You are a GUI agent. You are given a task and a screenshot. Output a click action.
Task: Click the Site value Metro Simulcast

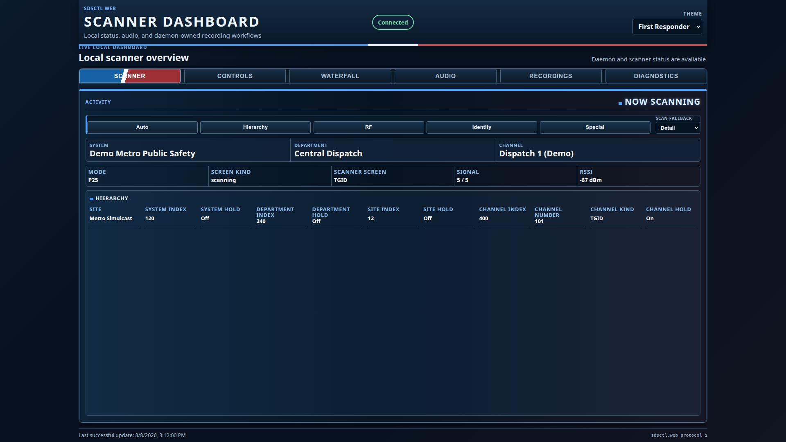tap(111, 219)
